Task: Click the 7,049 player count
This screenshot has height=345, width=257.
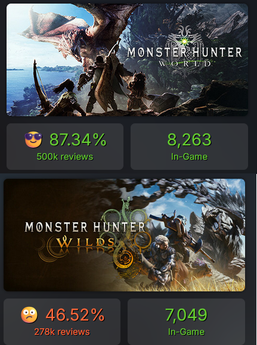Action: coord(186,315)
